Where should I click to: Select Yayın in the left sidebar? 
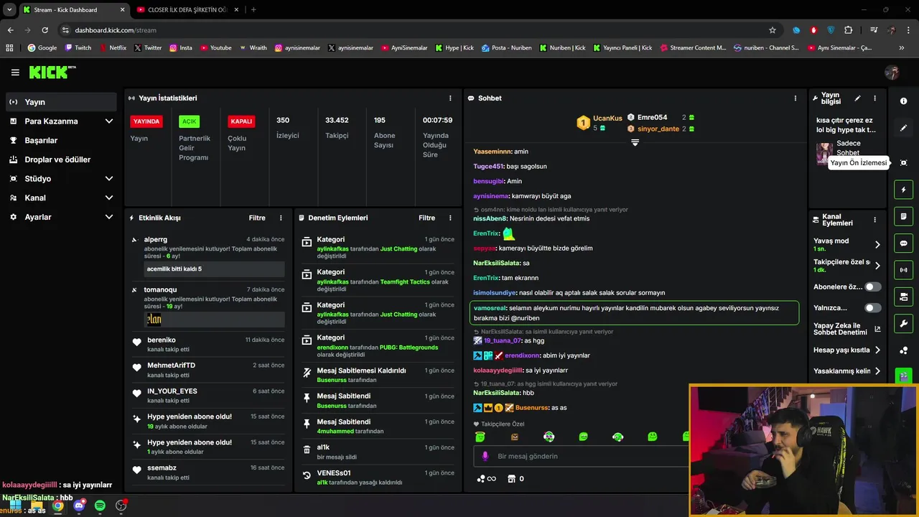point(61,102)
